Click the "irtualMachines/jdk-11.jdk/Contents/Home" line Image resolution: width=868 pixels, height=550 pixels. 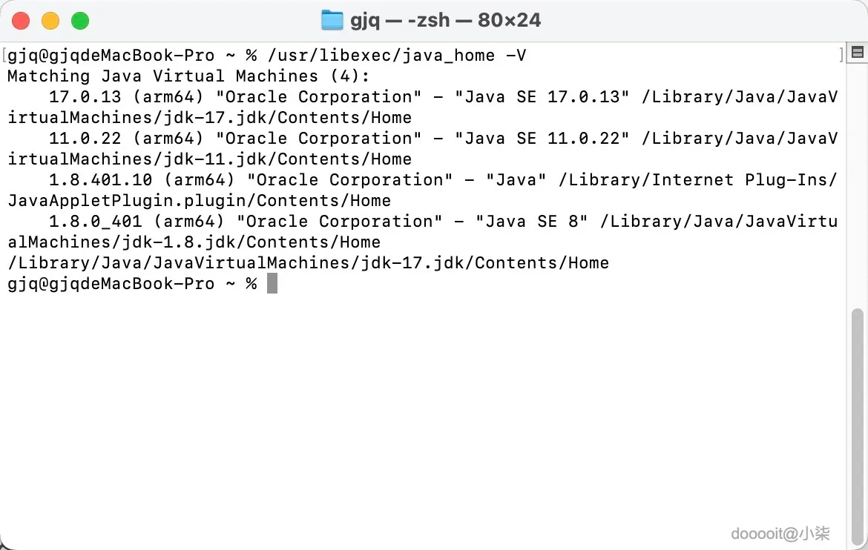click(209, 159)
